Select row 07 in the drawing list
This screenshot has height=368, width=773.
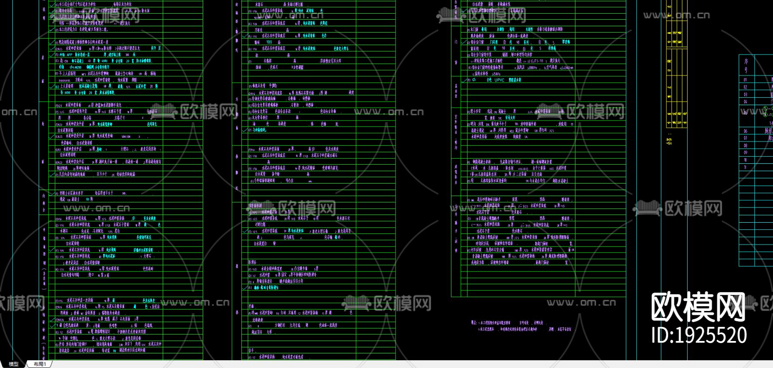746,138
